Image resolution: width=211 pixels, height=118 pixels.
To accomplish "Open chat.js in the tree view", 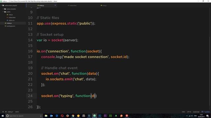I will click(11, 14).
